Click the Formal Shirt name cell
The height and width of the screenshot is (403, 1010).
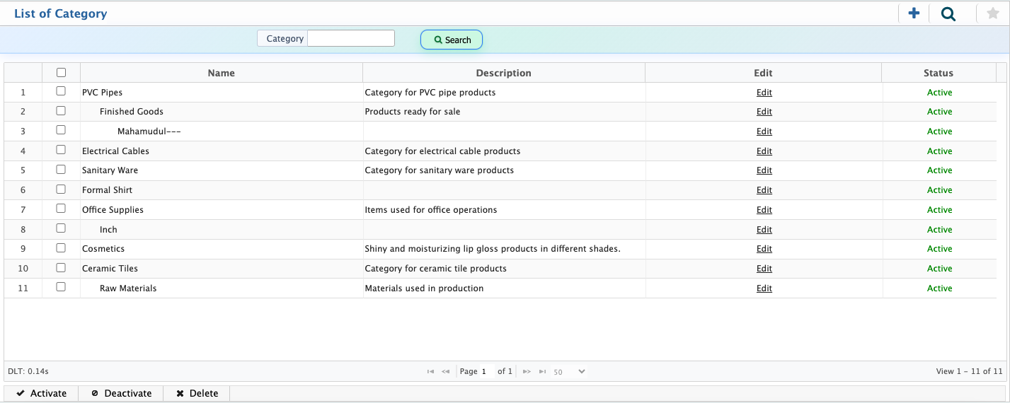tap(222, 190)
